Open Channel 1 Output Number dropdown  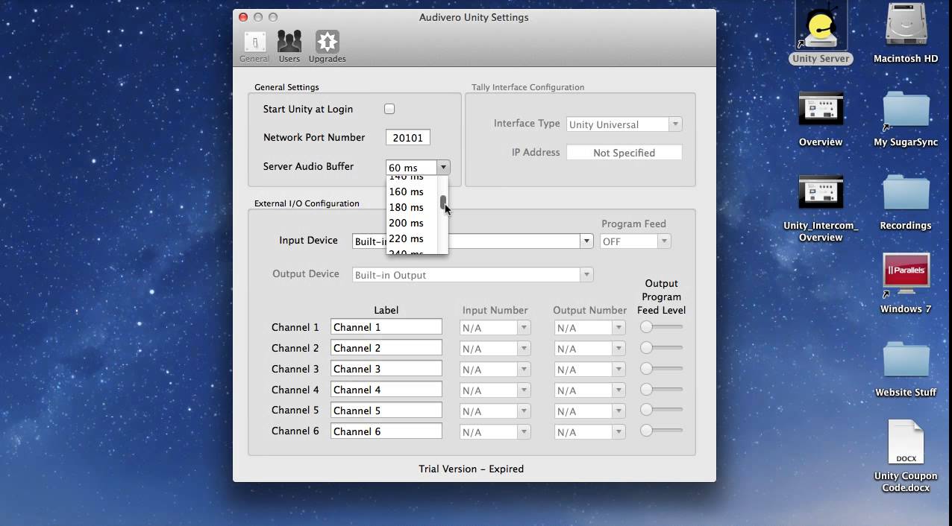589,328
